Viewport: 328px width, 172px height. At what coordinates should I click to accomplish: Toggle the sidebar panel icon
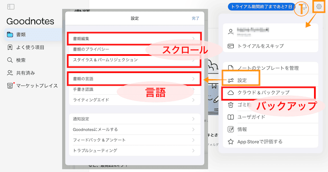tap(11, 7)
